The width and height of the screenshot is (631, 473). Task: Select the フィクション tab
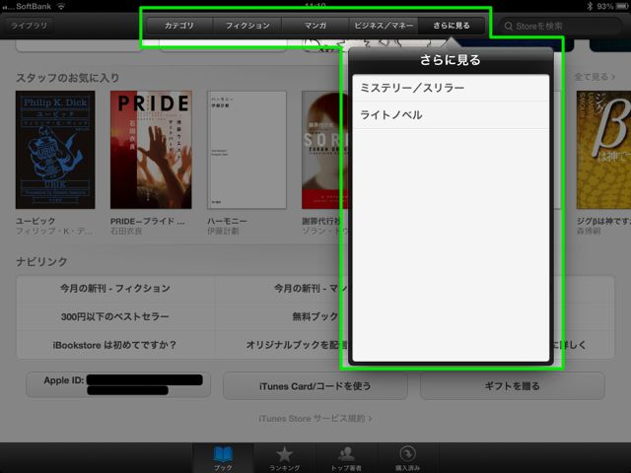click(247, 26)
